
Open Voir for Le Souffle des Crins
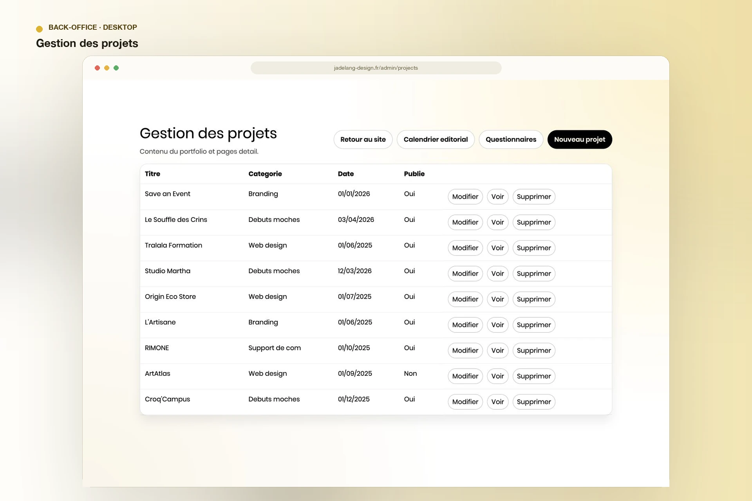click(x=497, y=222)
